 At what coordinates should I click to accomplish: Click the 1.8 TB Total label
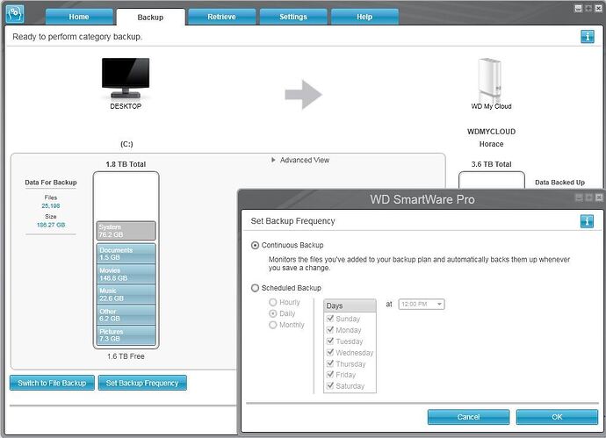(126, 164)
